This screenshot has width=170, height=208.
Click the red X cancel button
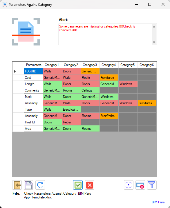tap(90, 185)
